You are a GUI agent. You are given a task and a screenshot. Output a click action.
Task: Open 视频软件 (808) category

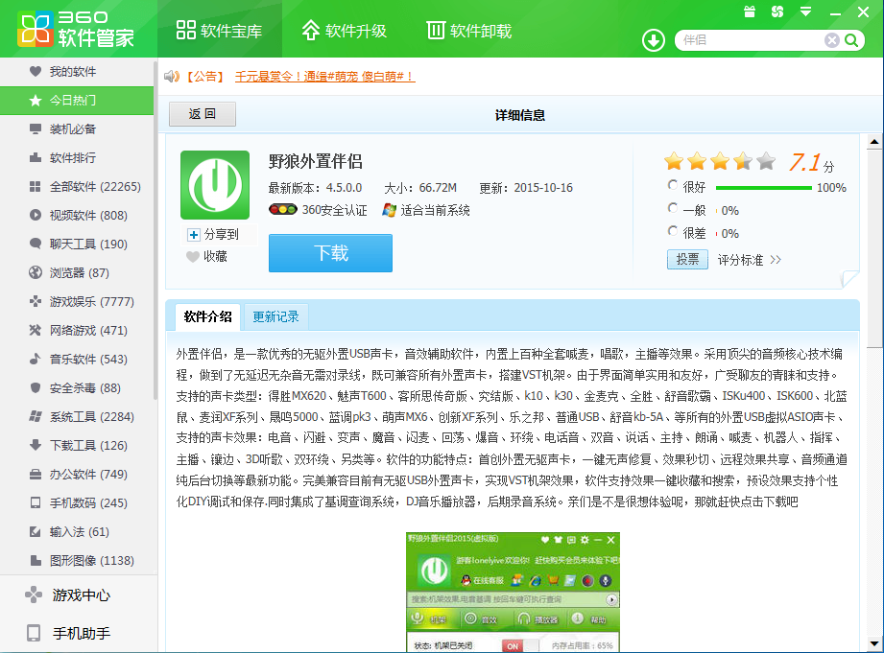click(77, 215)
